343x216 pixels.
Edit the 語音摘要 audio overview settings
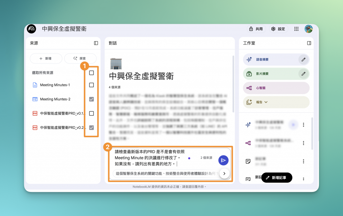[303, 60]
